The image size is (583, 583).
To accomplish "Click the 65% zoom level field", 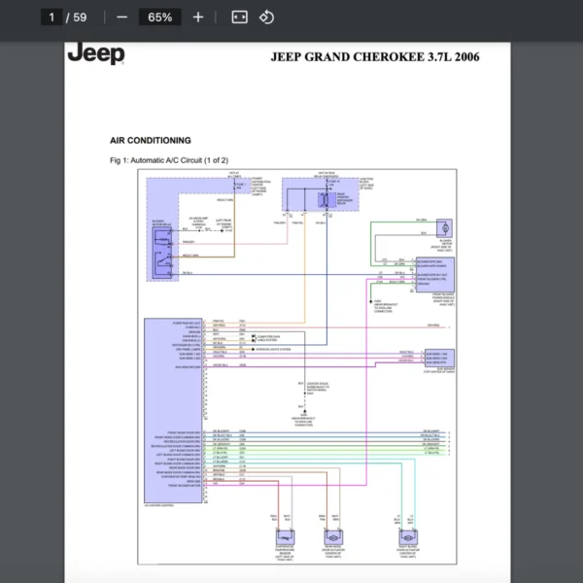I will pos(160,17).
